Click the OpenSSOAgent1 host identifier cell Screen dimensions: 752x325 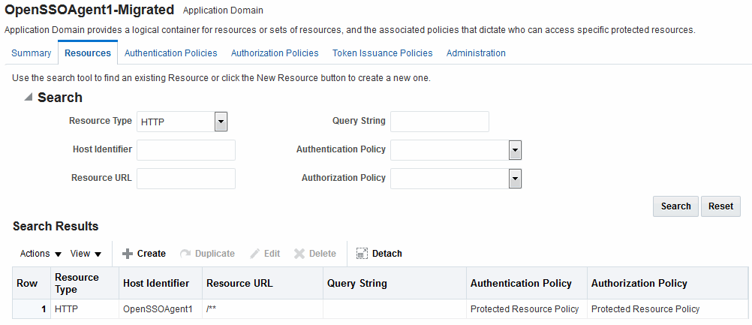coord(161,309)
